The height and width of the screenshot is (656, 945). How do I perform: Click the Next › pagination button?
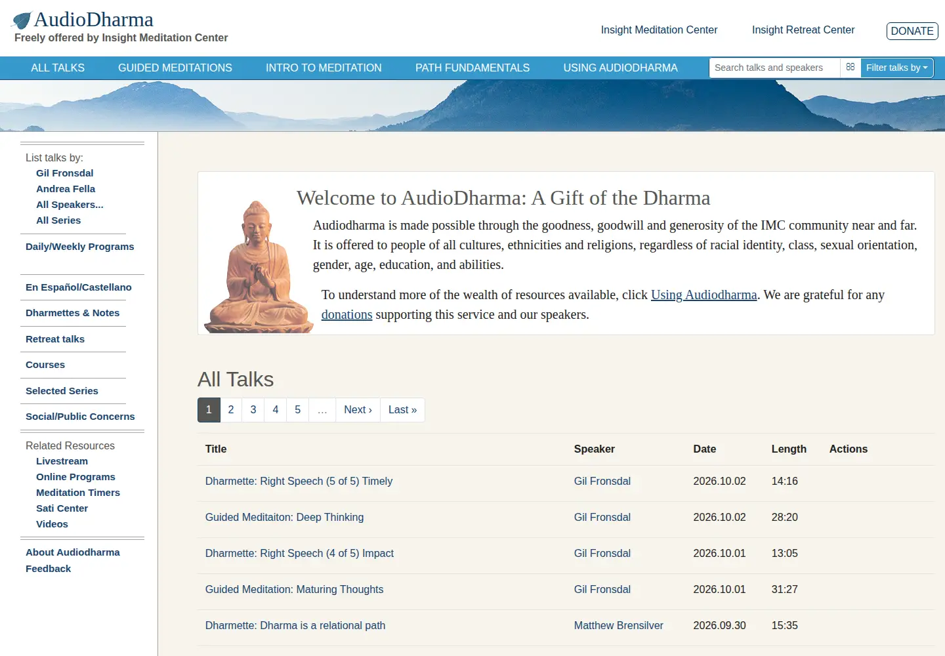pos(358,410)
